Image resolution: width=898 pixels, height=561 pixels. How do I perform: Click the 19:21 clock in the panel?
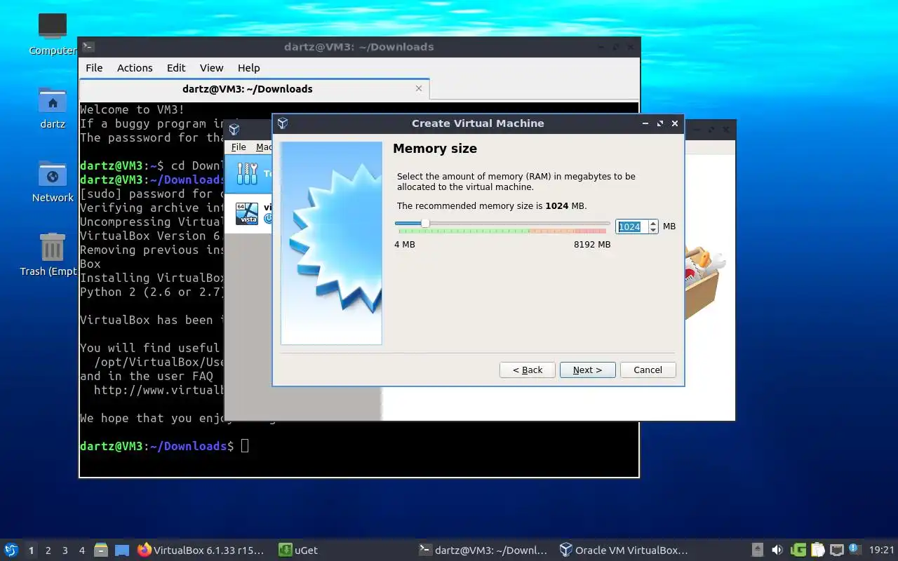coord(881,550)
